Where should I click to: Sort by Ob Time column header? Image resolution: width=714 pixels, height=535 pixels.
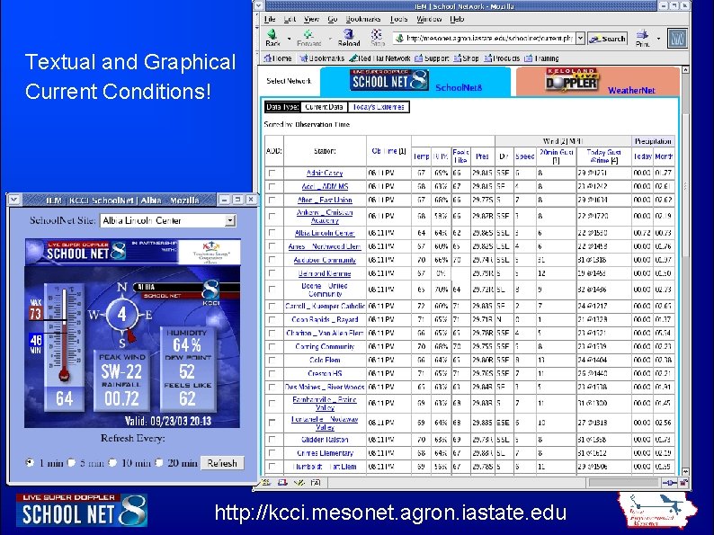pos(388,151)
